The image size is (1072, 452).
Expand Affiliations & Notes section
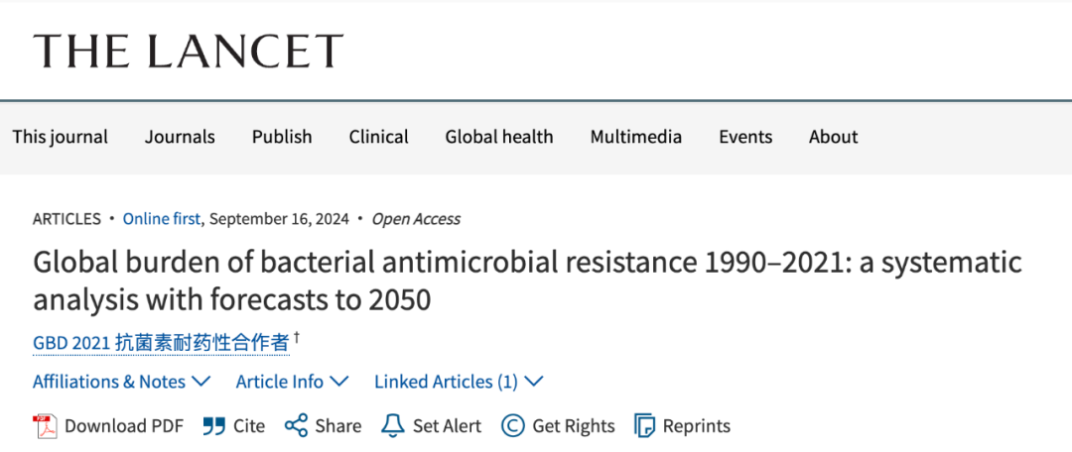[x=122, y=382]
